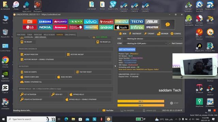Select the MediaTek brand tile
Image resolution: width=218 pixels, height=122 pixels.
tap(91, 27)
